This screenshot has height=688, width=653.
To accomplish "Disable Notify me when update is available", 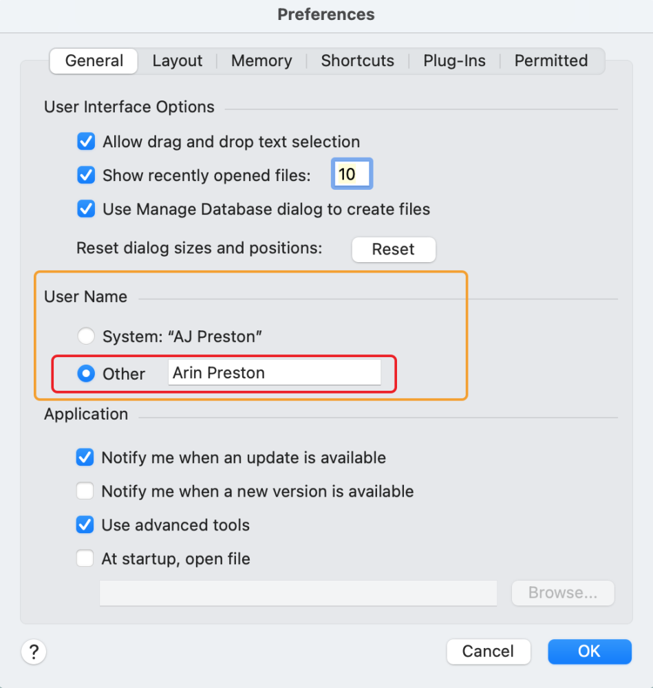I will pos(85,458).
